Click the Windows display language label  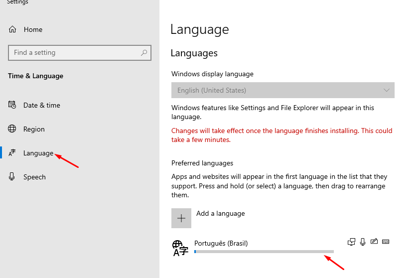tap(212, 74)
